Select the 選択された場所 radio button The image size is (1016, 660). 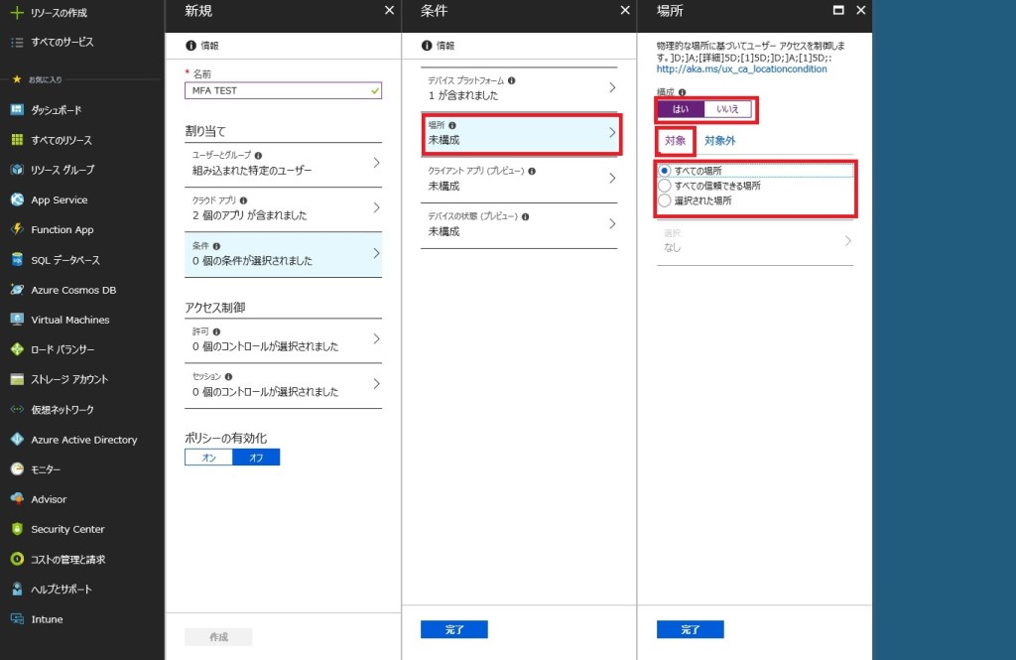[x=664, y=200]
